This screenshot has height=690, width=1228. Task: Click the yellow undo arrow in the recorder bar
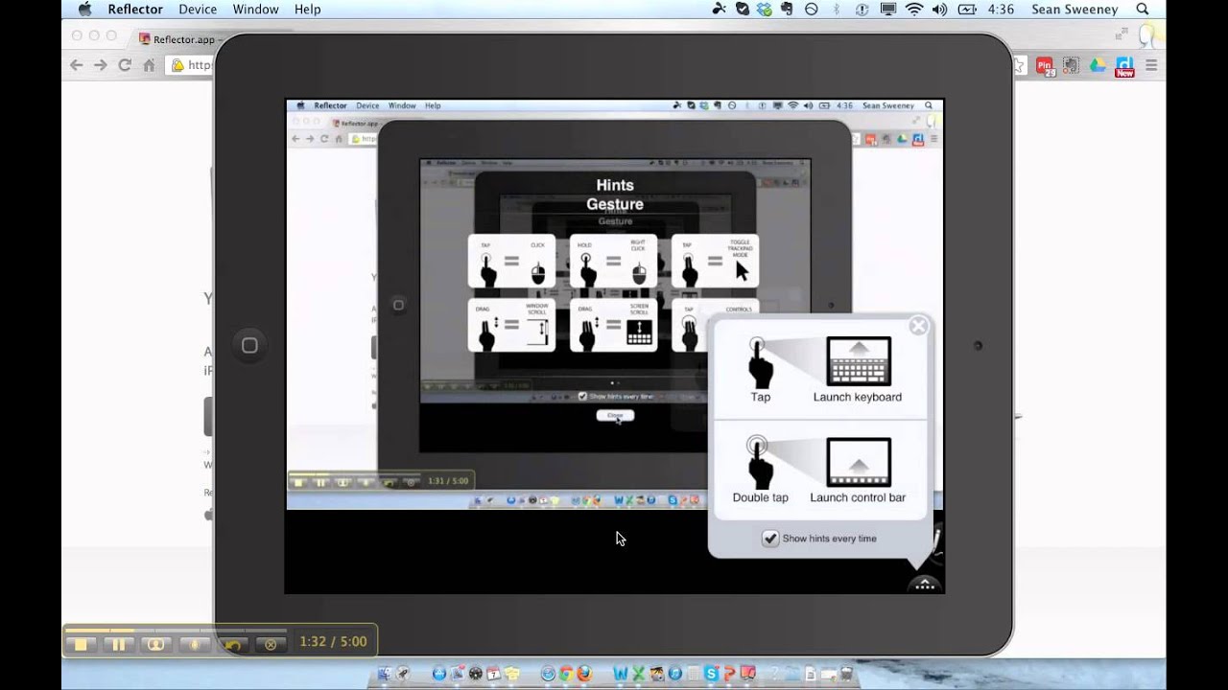click(232, 644)
